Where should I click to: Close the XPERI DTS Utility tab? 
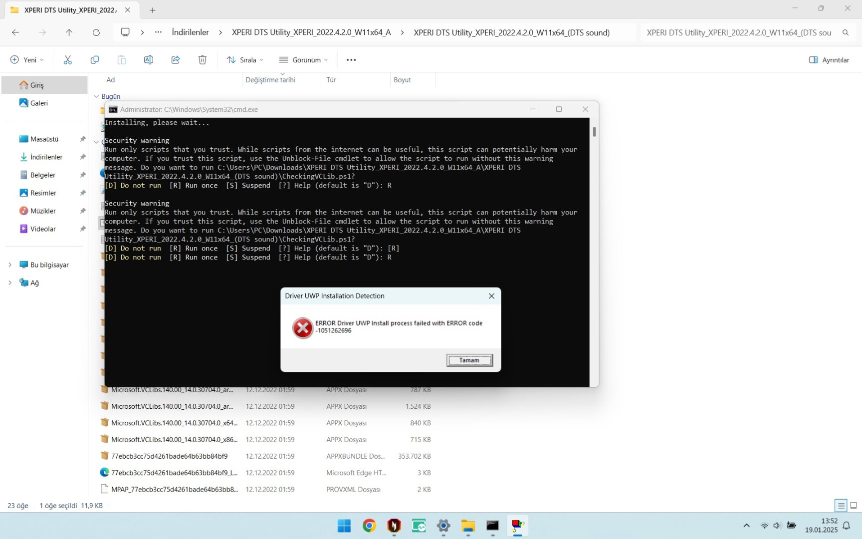pyautogui.click(x=128, y=10)
